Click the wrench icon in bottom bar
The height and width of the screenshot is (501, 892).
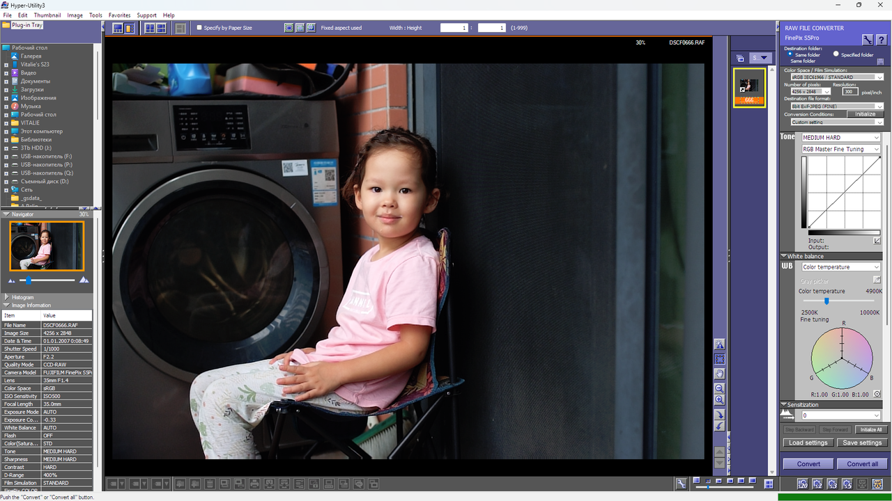point(681,484)
